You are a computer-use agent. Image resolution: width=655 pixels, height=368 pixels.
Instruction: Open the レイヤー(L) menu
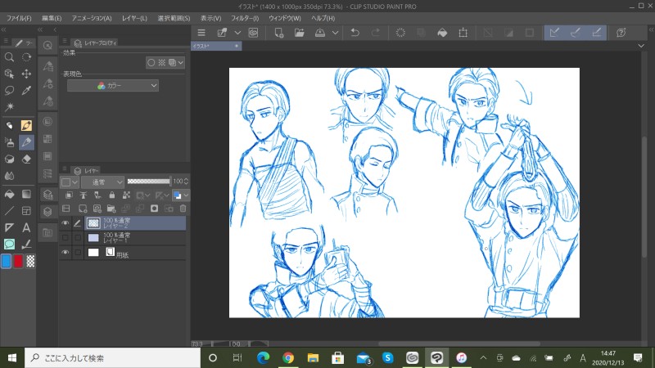[x=133, y=17]
